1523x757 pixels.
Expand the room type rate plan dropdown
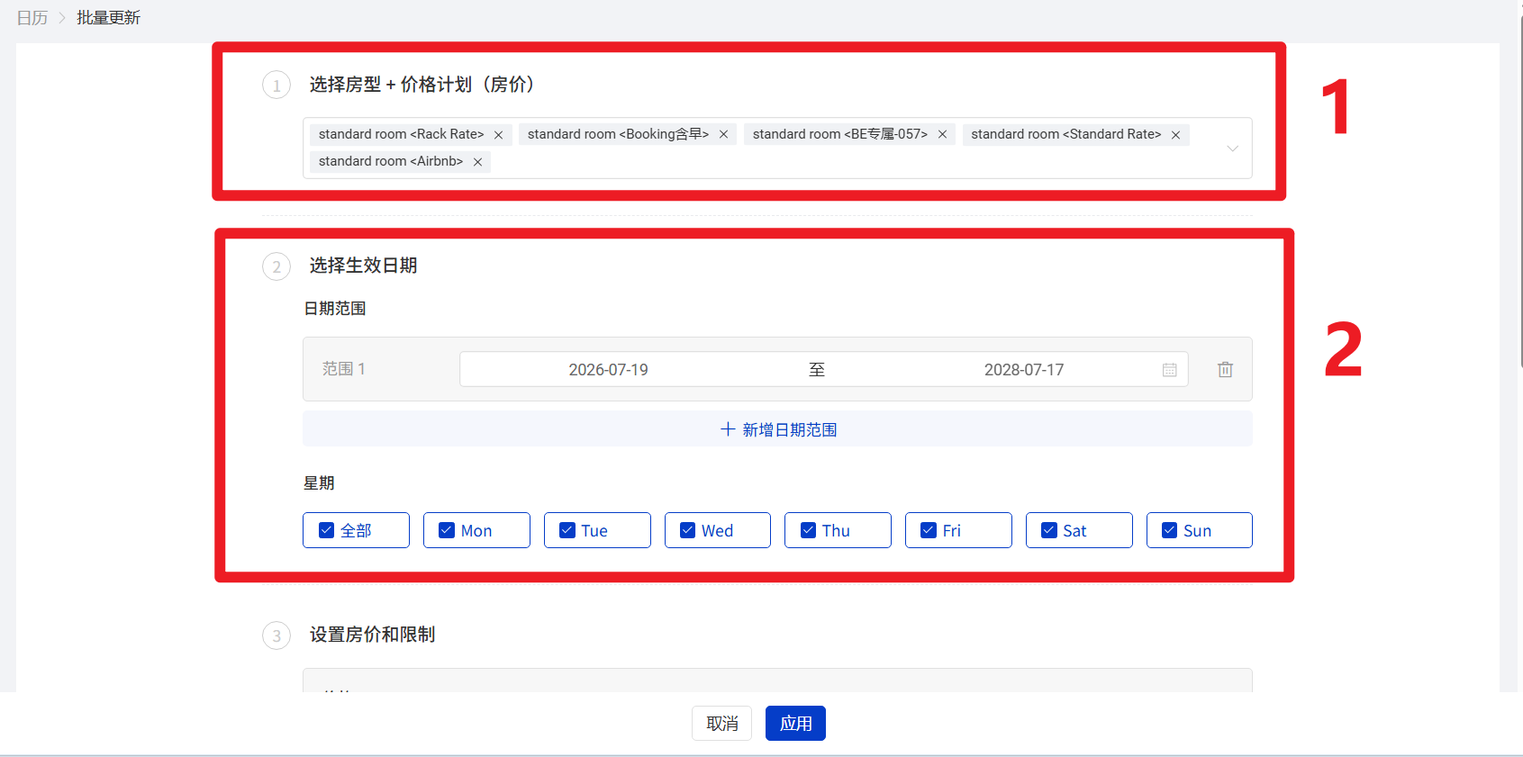(1232, 149)
